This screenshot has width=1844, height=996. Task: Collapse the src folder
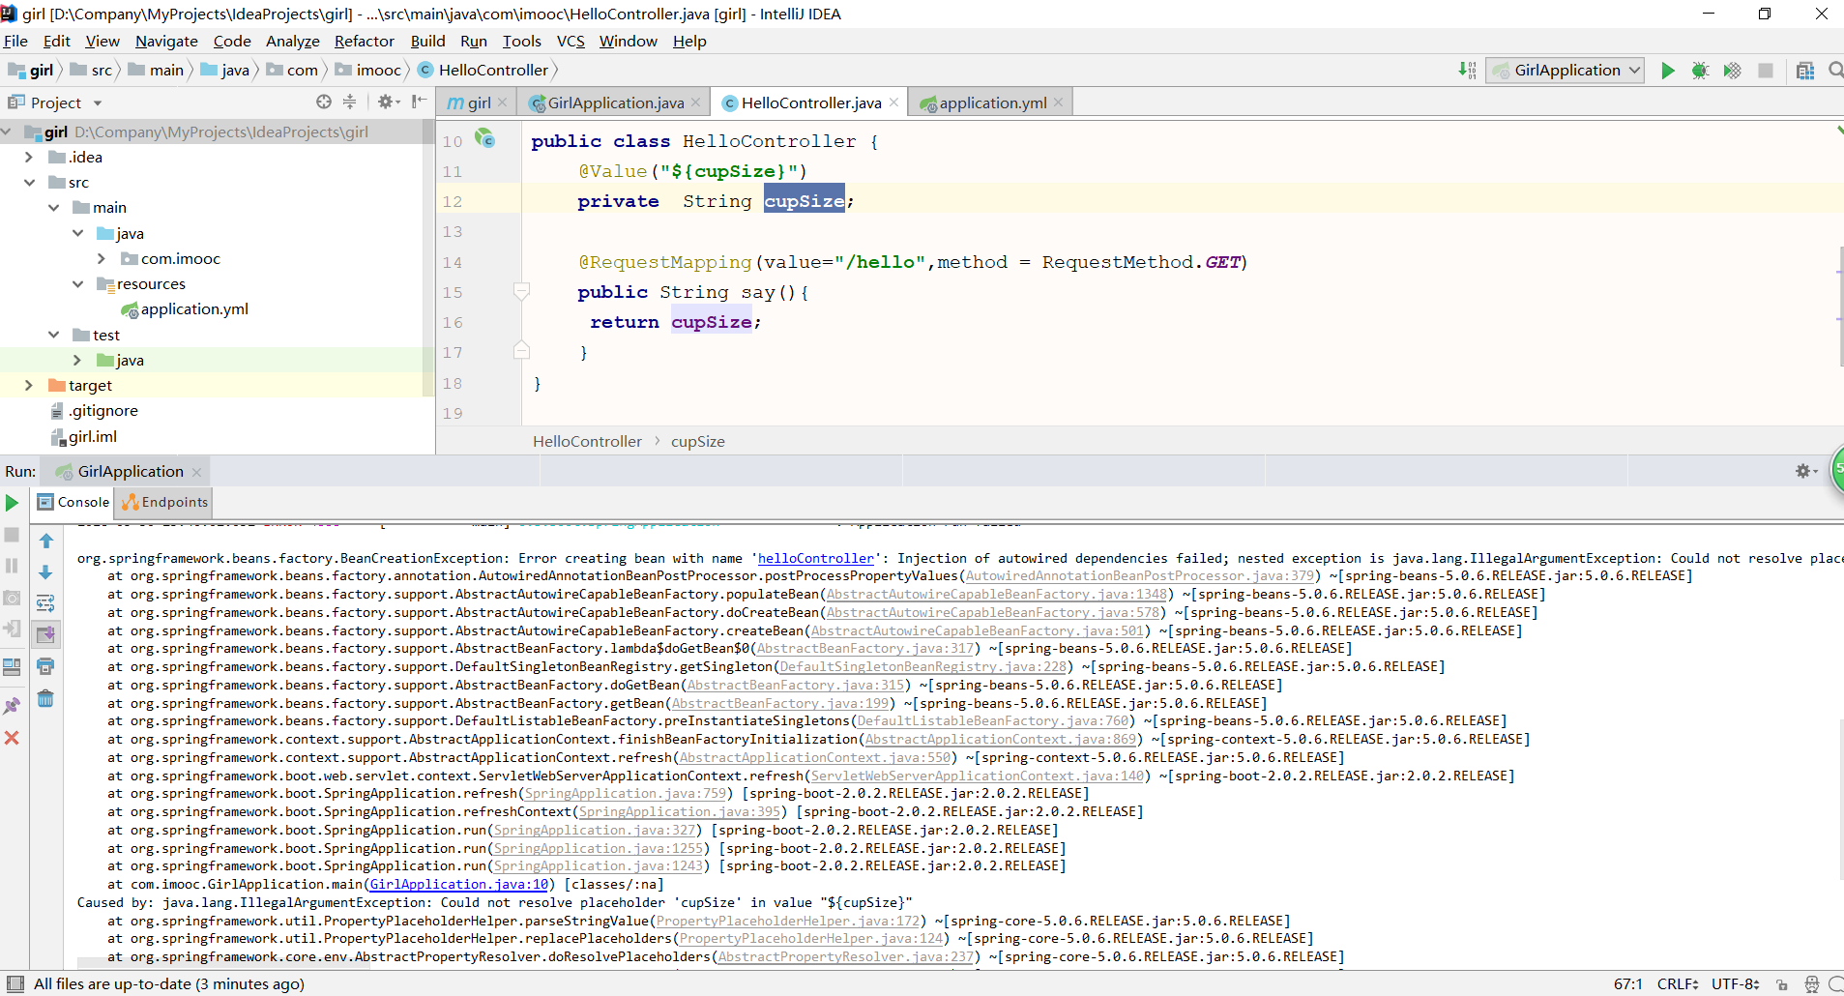[x=29, y=182]
